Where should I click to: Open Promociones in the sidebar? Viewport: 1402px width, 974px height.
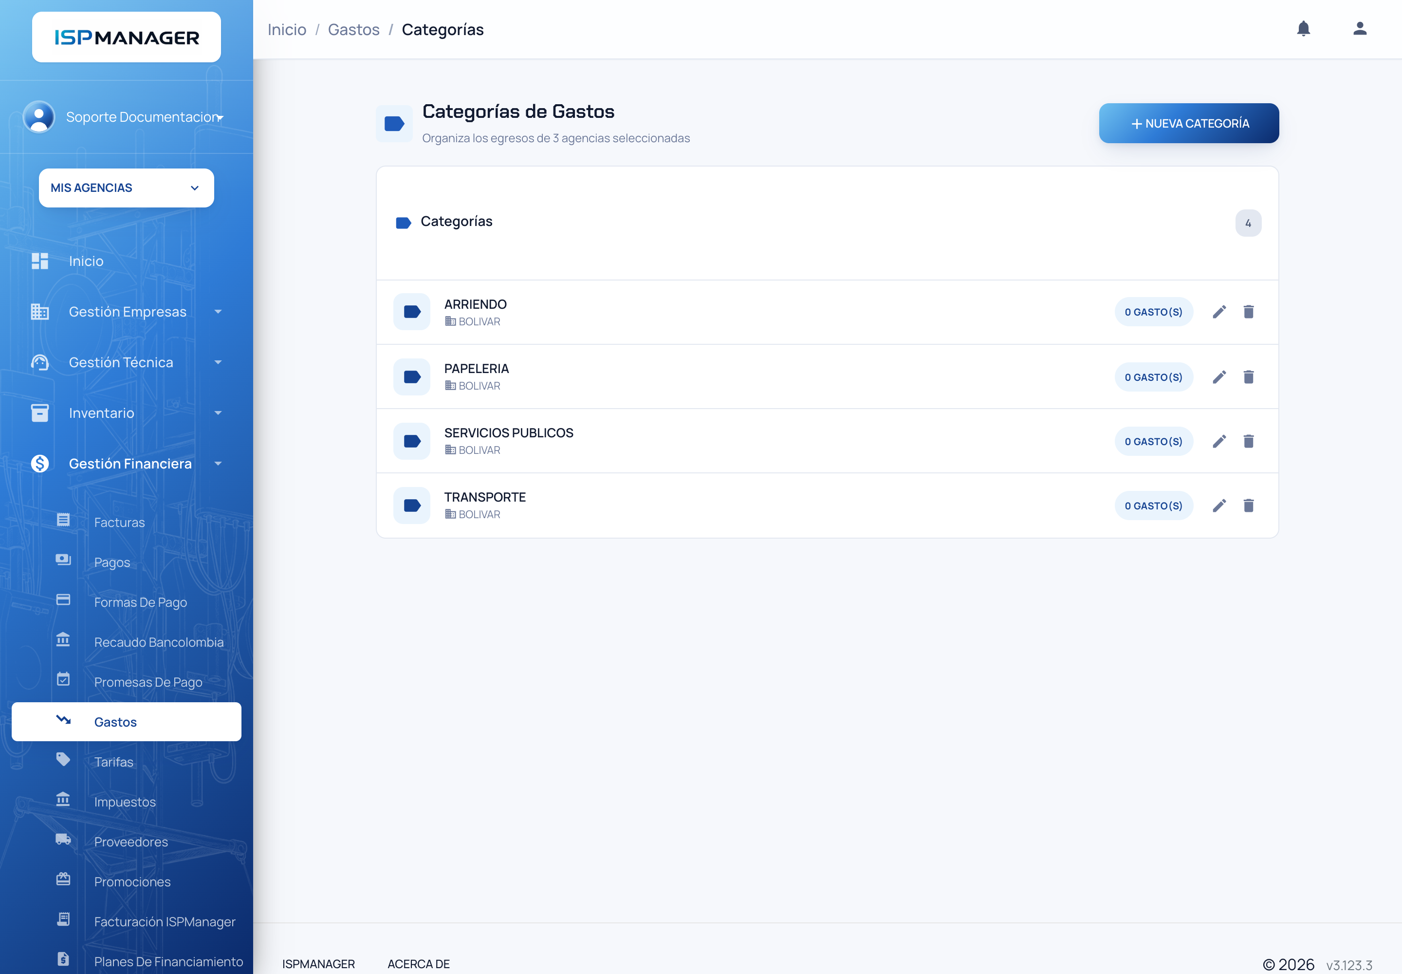pos(126,882)
